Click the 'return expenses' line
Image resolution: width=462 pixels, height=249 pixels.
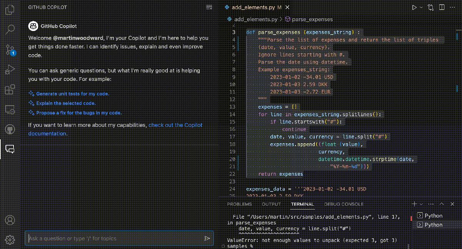click(x=280, y=174)
